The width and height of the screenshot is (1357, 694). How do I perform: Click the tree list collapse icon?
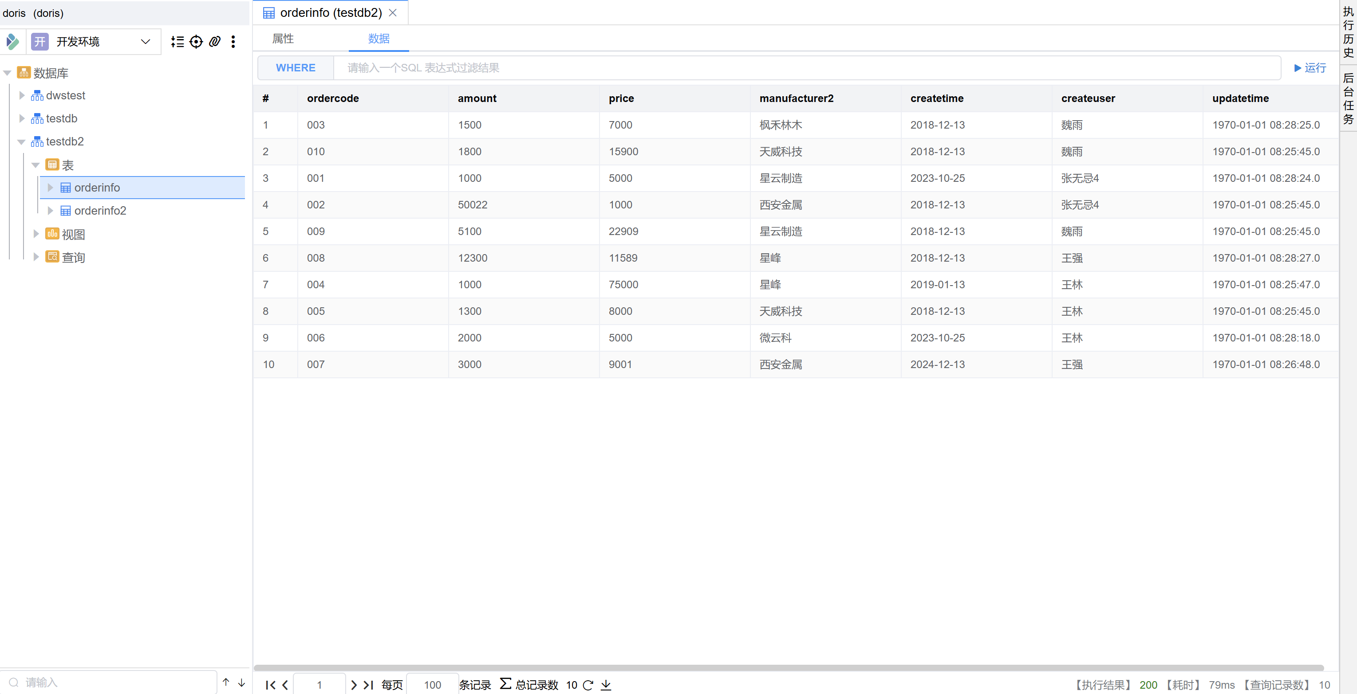178,42
